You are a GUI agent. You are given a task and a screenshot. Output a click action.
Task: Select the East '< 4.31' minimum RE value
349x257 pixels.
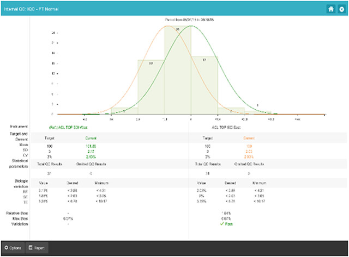point(260,191)
